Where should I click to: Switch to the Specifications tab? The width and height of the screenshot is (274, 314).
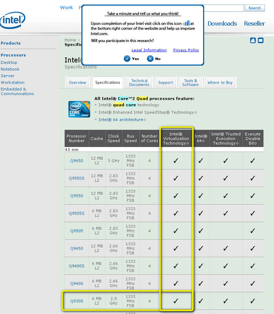point(108,82)
